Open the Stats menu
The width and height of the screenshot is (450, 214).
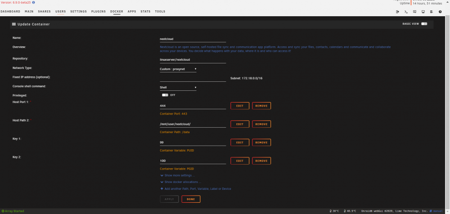(145, 12)
